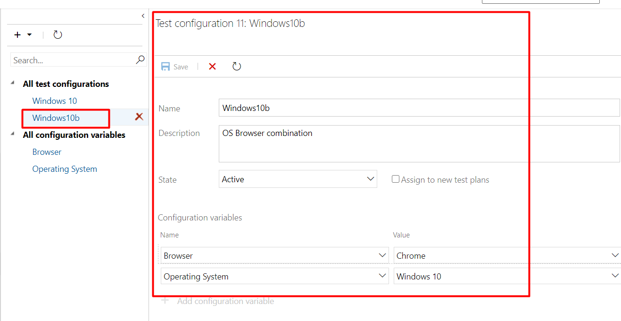Open the Browser configuration variable
The width and height of the screenshot is (621, 321).
coord(47,152)
